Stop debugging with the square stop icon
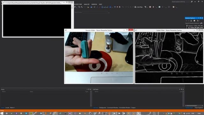 click(x=117, y=7)
